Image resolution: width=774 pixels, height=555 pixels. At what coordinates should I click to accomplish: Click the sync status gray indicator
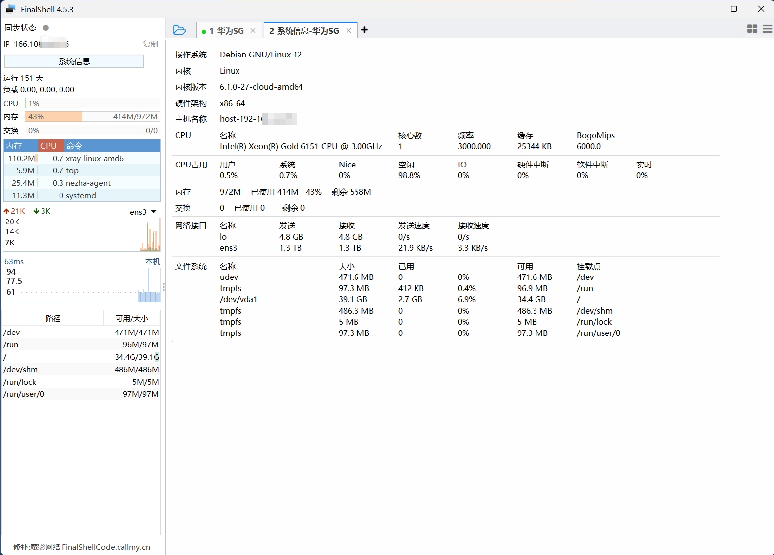tap(46, 28)
